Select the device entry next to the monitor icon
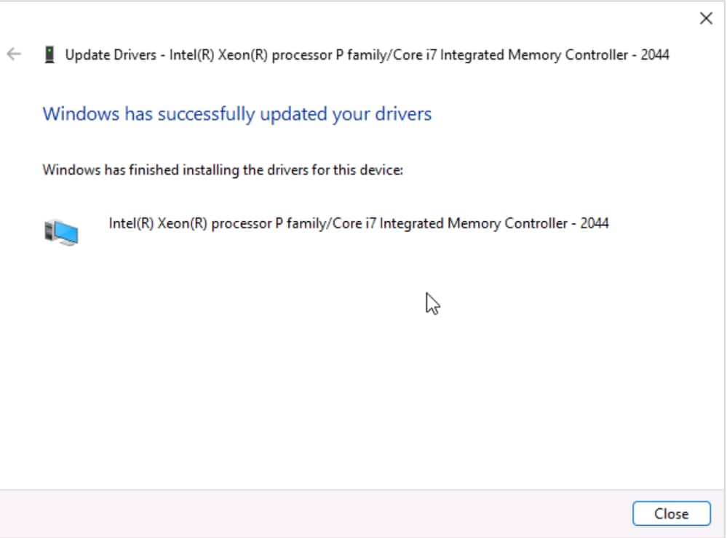The height and width of the screenshot is (538, 727). pyautogui.click(x=359, y=223)
